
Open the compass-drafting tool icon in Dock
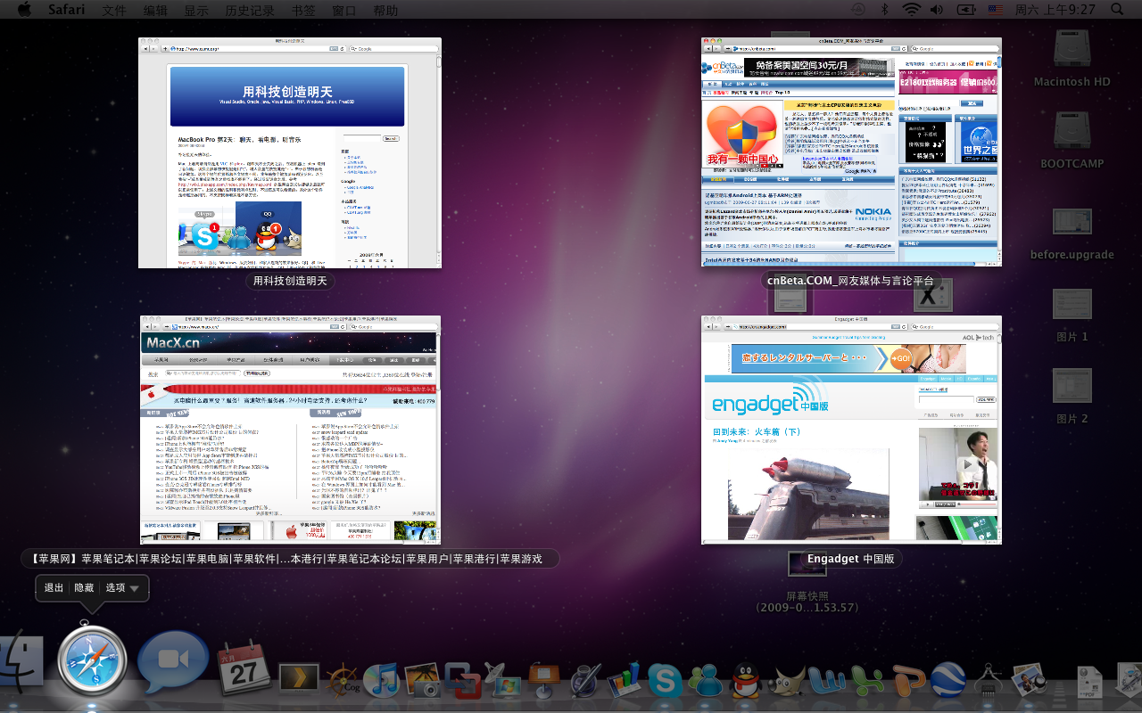pyautogui.click(x=989, y=679)
